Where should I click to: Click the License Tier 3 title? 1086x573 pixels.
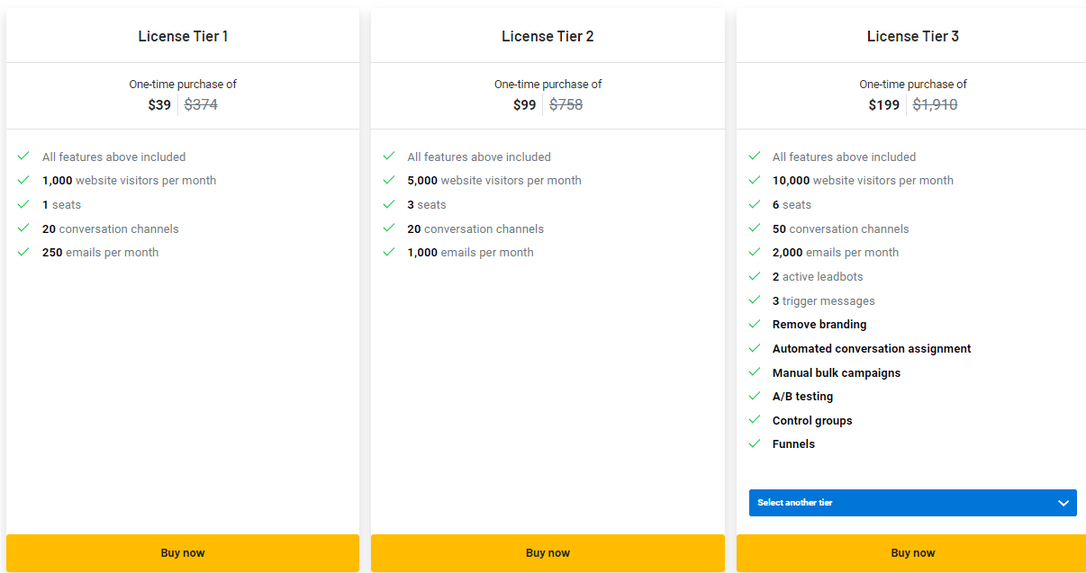[x=912, y=36]
